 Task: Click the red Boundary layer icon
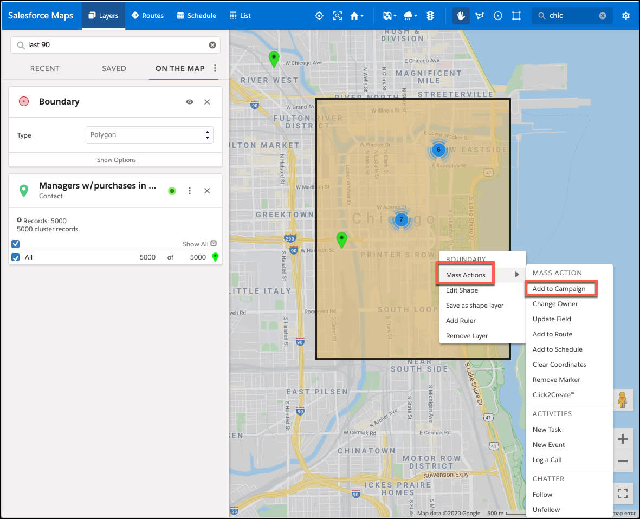[24, 102]
